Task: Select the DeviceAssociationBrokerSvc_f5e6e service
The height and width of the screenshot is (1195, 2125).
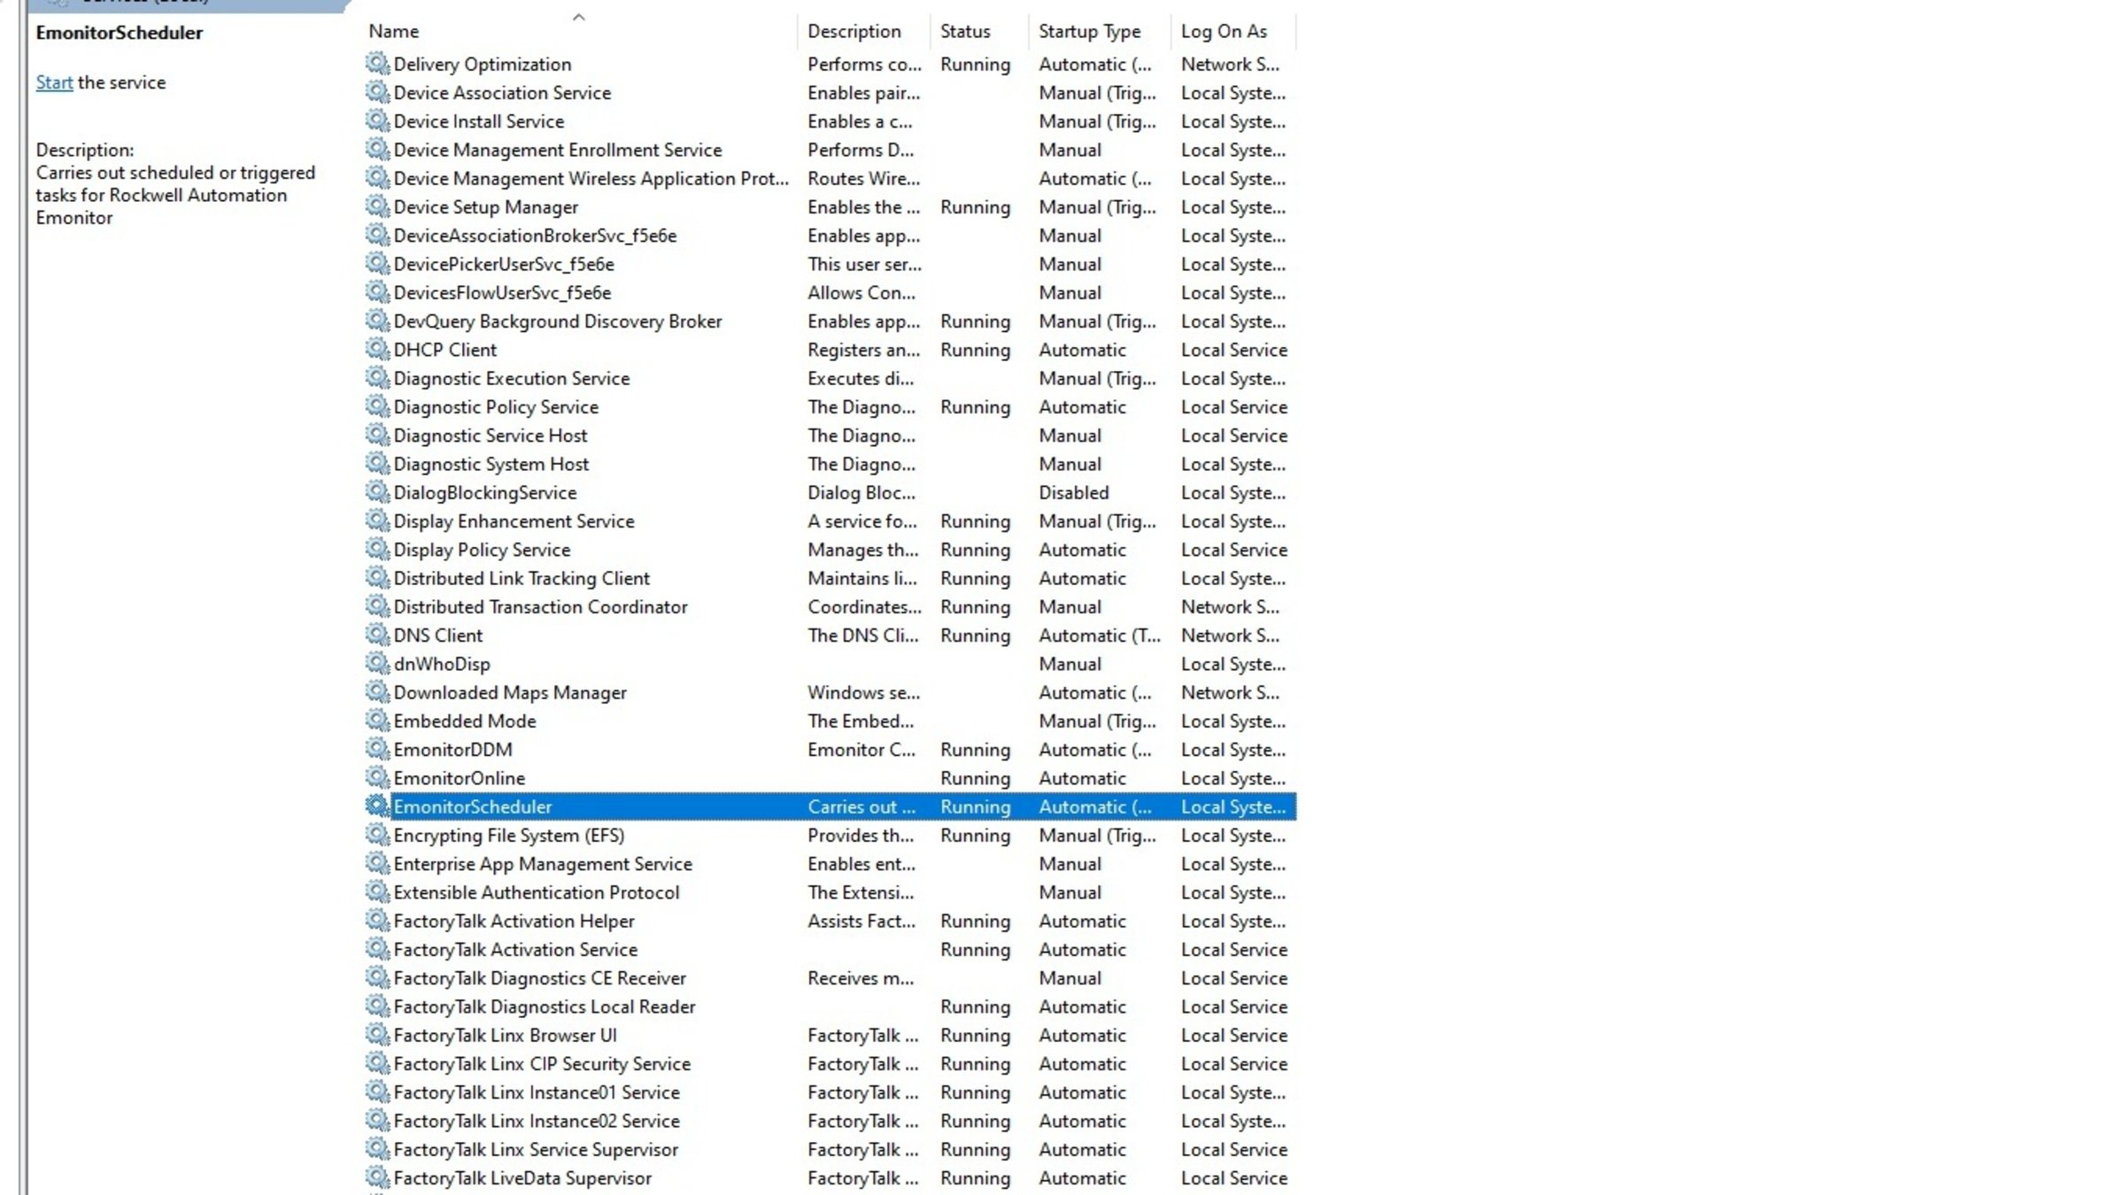Action: pos(830,235)
